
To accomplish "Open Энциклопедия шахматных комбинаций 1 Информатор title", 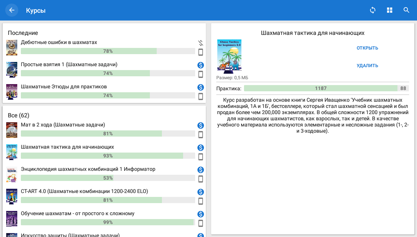I will pyautogui.click(x=88, y=169).
